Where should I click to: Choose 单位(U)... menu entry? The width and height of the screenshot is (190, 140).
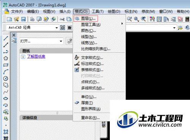99,97
